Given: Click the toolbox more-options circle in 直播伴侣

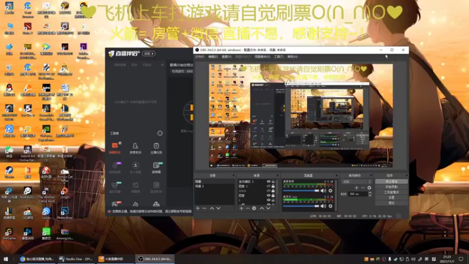Looking at the screenshot, I should (160, 133).
